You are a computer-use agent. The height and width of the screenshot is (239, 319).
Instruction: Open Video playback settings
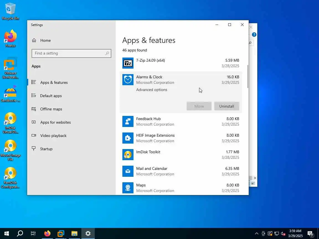pyautogui.click(x=71, y=136)
